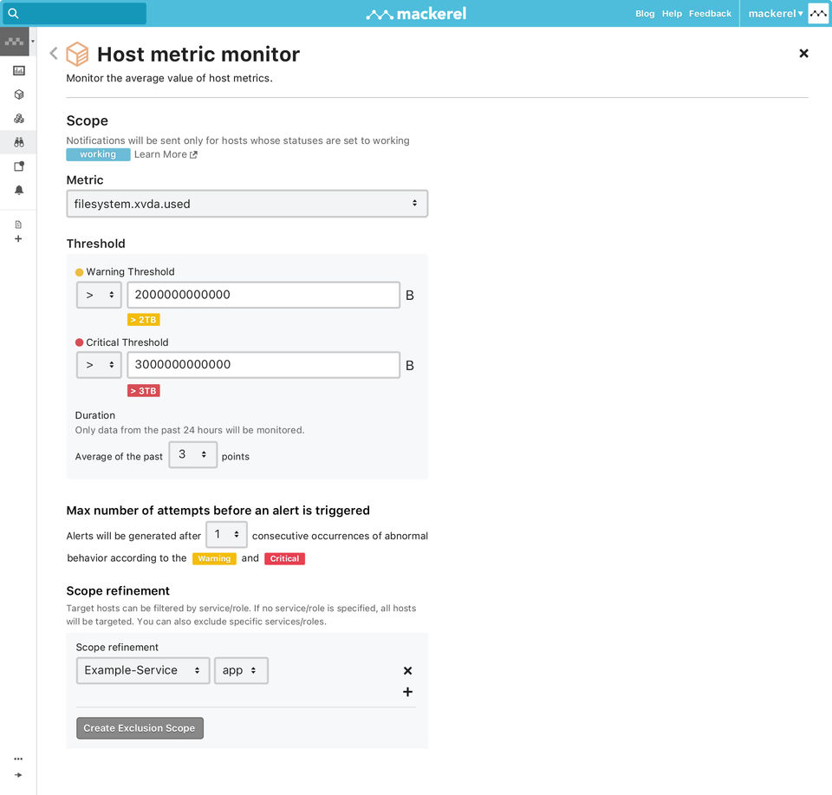Open Hosts cube icon in sidebar

click(18, 94)
